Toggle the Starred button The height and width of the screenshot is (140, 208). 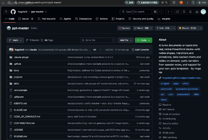[x=188, y=28]
